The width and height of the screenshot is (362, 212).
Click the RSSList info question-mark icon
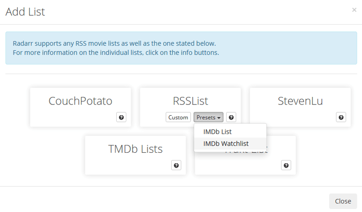[231, 117]
